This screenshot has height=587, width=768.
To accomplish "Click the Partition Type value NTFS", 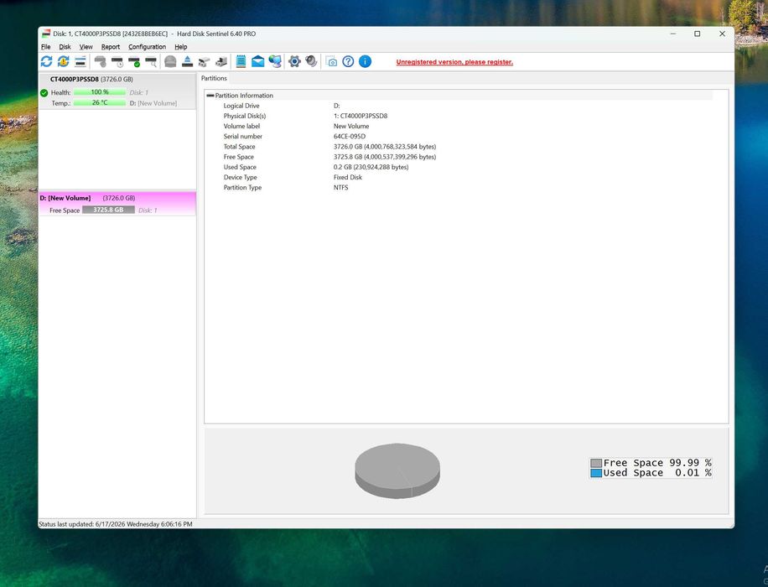I will [341, 188].
